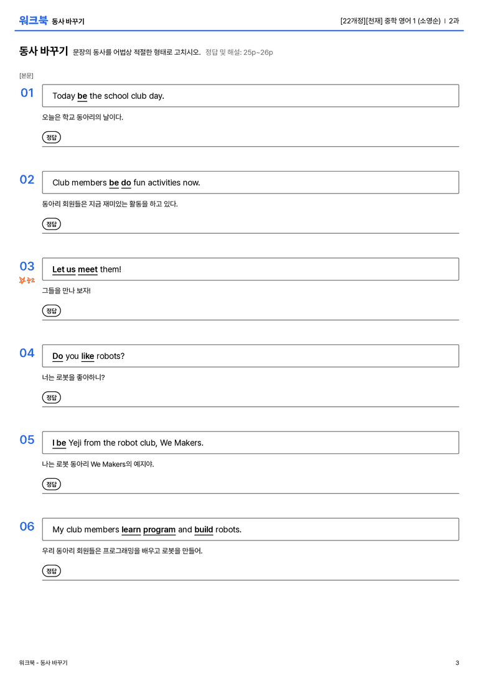Click the 'Do you like robots?' sentence box
Image resolution: width=478 pixels, height=676 pixels.
coord(250,356)
